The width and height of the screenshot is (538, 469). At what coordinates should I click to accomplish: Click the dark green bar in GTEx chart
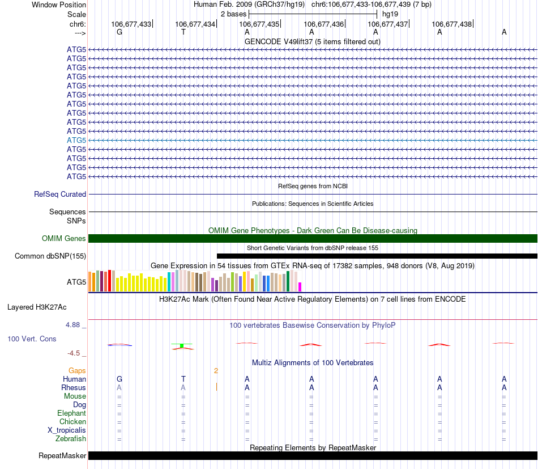288,281
